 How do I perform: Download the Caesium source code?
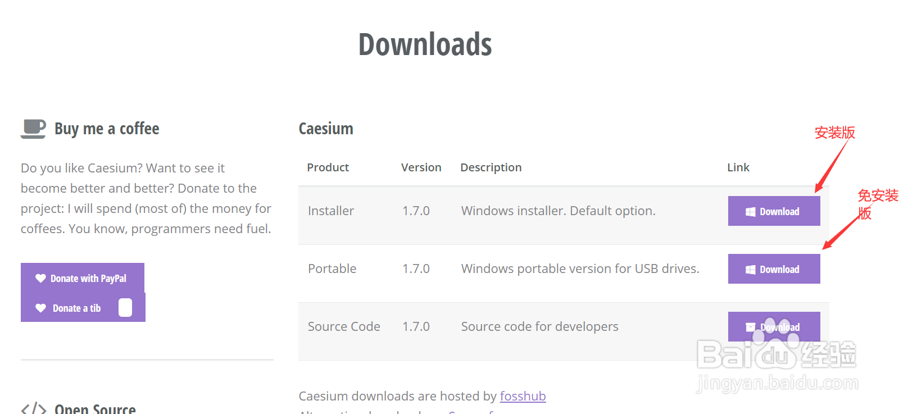tap(774, 327)
